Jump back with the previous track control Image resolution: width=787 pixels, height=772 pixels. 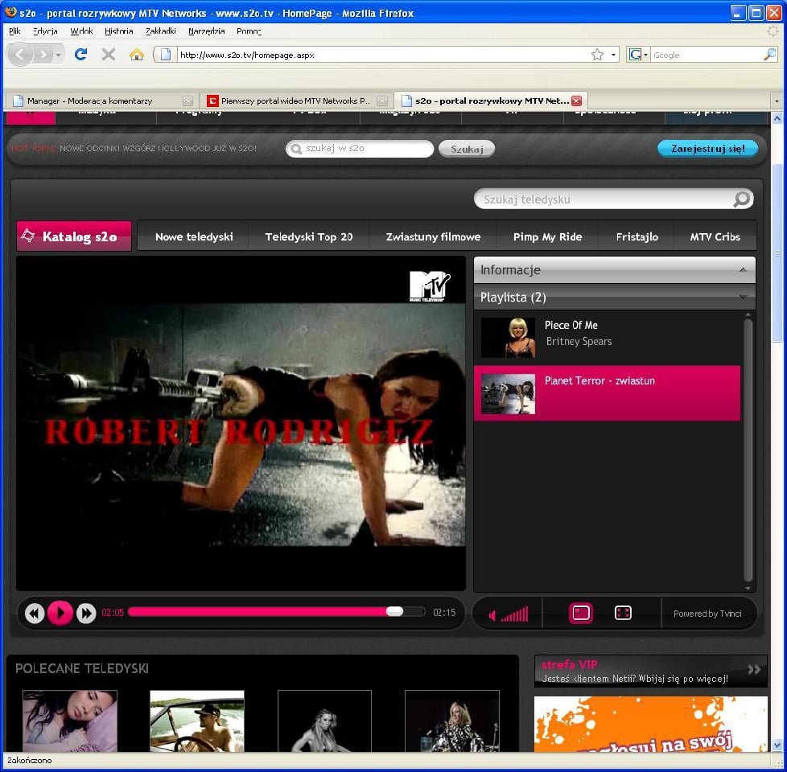tap(35, 613)
